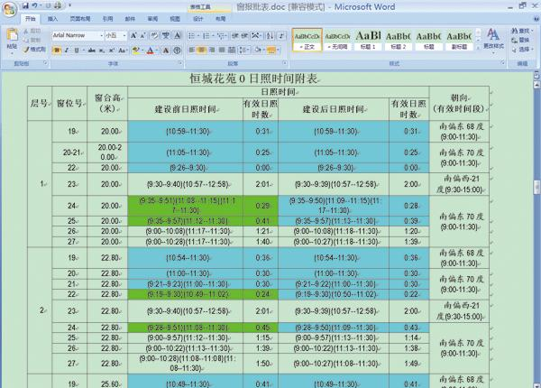Sort the table contents A-Z
The image size is (541, 388).
coord(270,35)
